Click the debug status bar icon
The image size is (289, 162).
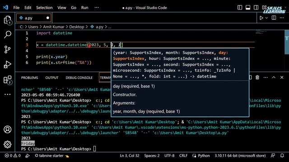[28, 156]
